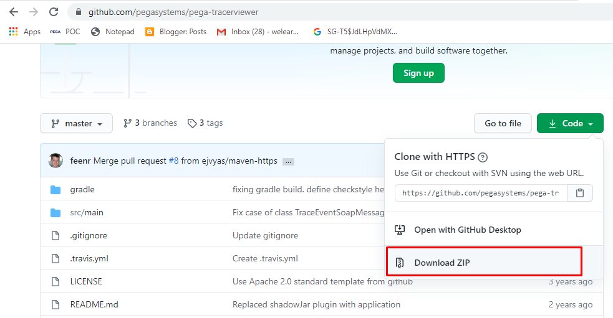This screenshot has width=613, height=318.
Task: Open the Apps bookmark grid icon
Action: click(13, 32)
